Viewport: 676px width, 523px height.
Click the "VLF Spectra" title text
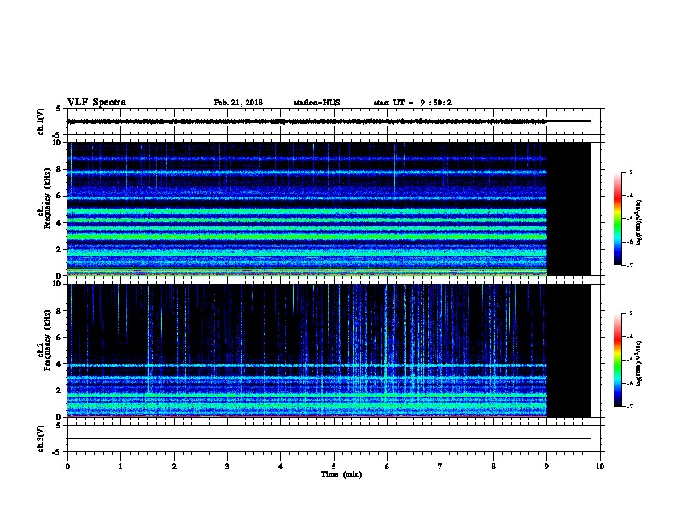(96, 103)
